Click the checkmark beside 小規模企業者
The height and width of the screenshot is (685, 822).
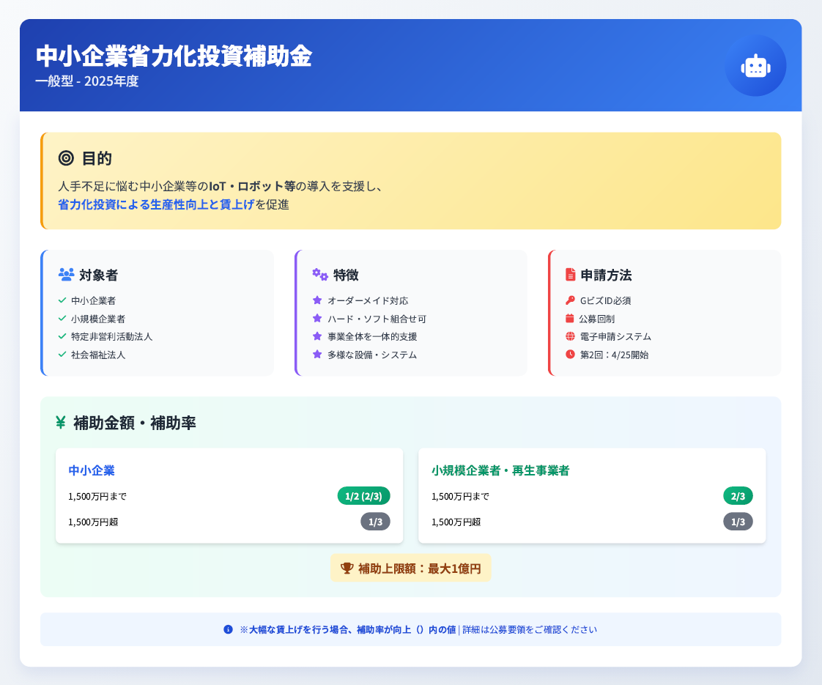(x=62, y=319)
